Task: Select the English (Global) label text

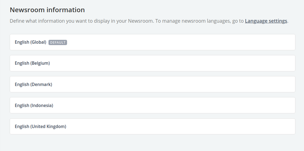Action: [x=30, y=42]
